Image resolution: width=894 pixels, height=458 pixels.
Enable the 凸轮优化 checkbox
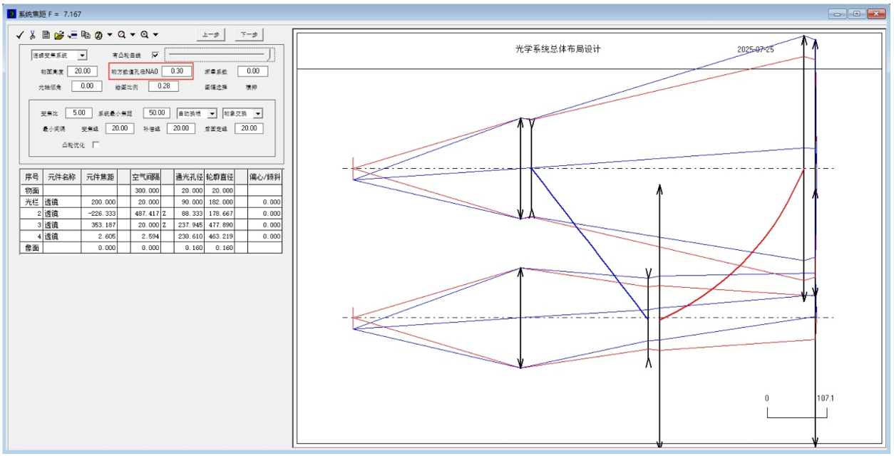point(96,145)
